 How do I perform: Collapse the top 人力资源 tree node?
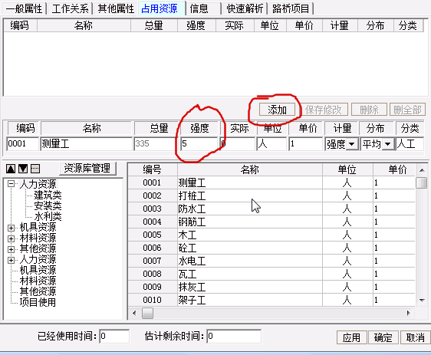[x=11, y=184]
